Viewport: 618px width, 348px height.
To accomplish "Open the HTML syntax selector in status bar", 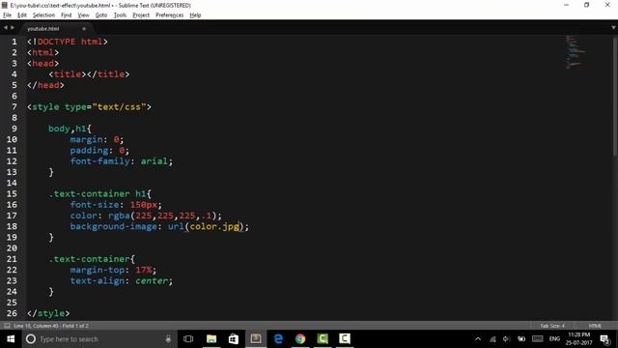I will [x=595, y=326].
